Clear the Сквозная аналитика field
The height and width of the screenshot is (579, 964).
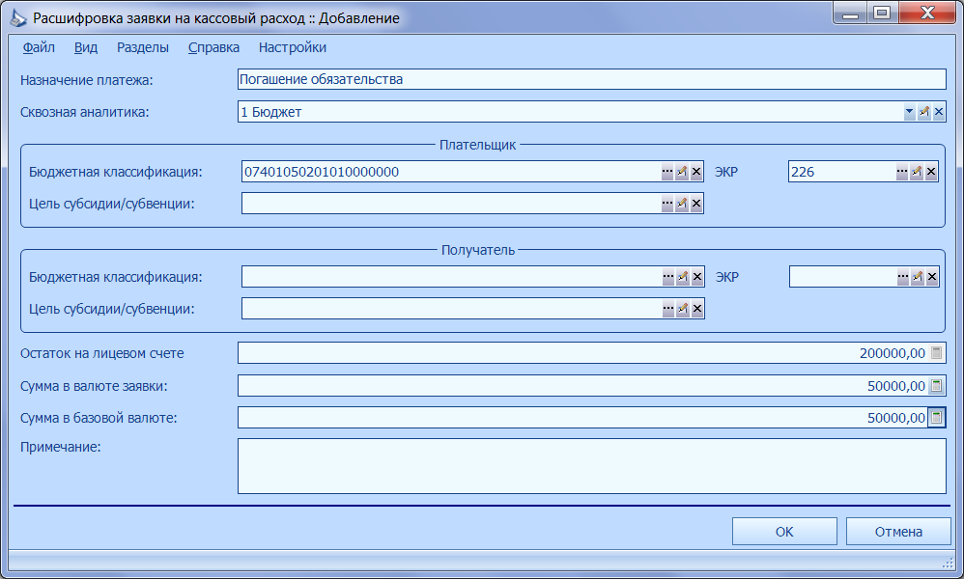point(938,112)
